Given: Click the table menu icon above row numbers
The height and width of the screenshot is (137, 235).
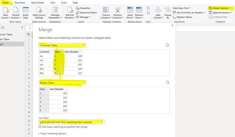Looking at the screenshot, I should [x=29, y=35].
